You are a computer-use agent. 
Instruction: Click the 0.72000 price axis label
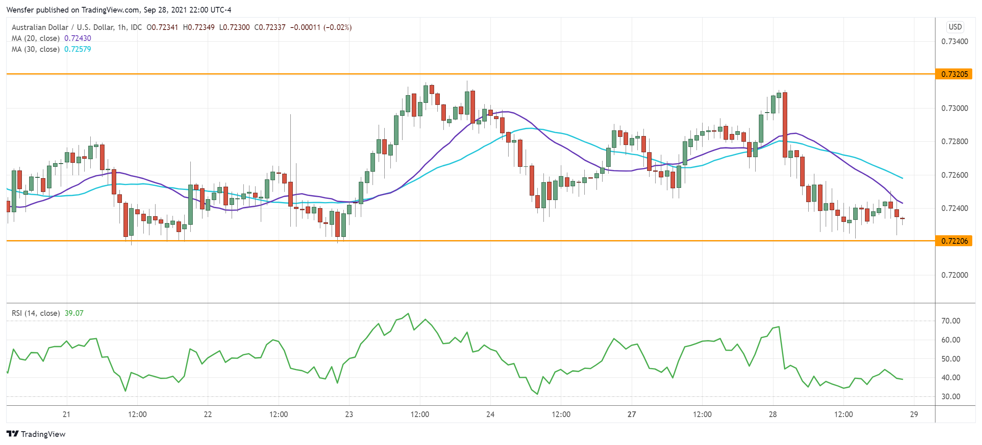[x=954, y=275]
